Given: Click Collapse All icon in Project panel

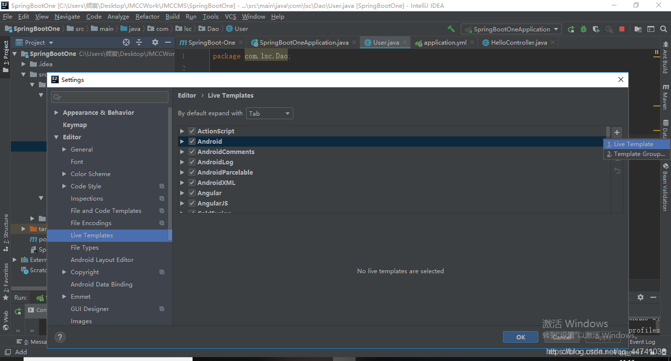Looking at the screenshot, I should point(139,42).
